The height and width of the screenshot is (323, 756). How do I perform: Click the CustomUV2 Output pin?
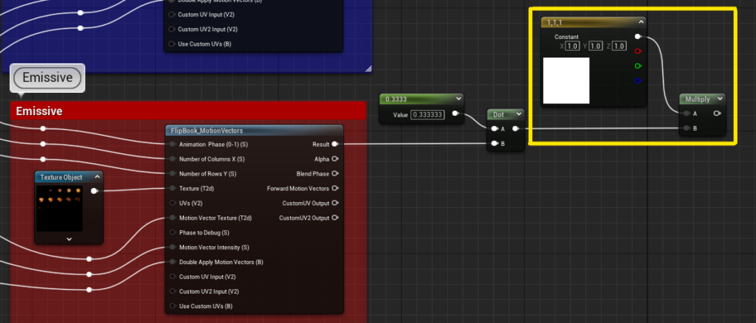pos(334,218)
